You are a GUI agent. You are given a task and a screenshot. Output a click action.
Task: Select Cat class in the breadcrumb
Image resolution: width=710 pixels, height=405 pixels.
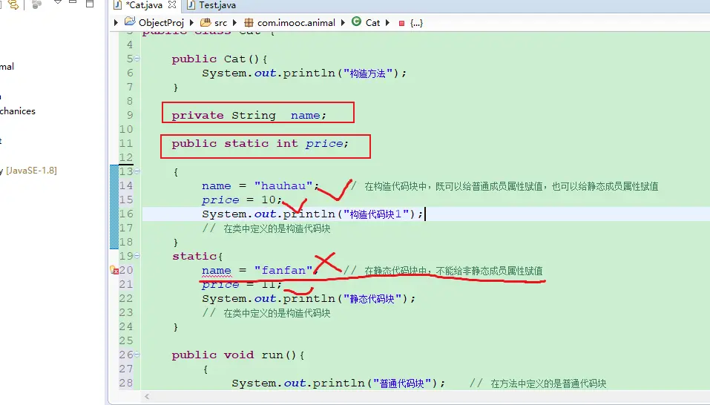click(372, 23)
